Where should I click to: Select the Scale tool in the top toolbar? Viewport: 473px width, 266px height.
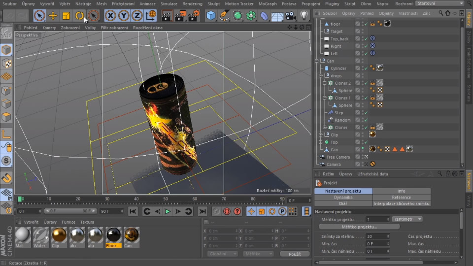tap(66, 16)
